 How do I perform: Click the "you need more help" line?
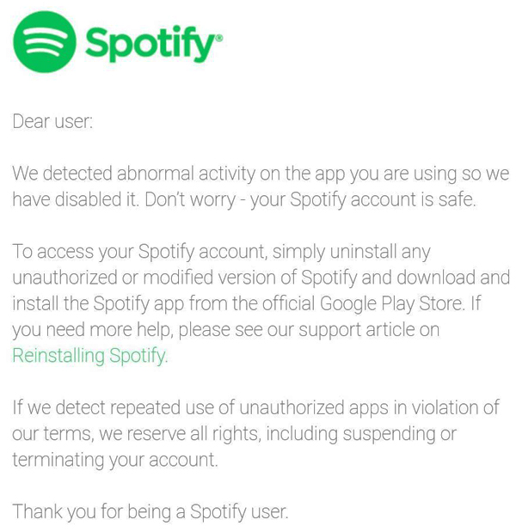225,330
